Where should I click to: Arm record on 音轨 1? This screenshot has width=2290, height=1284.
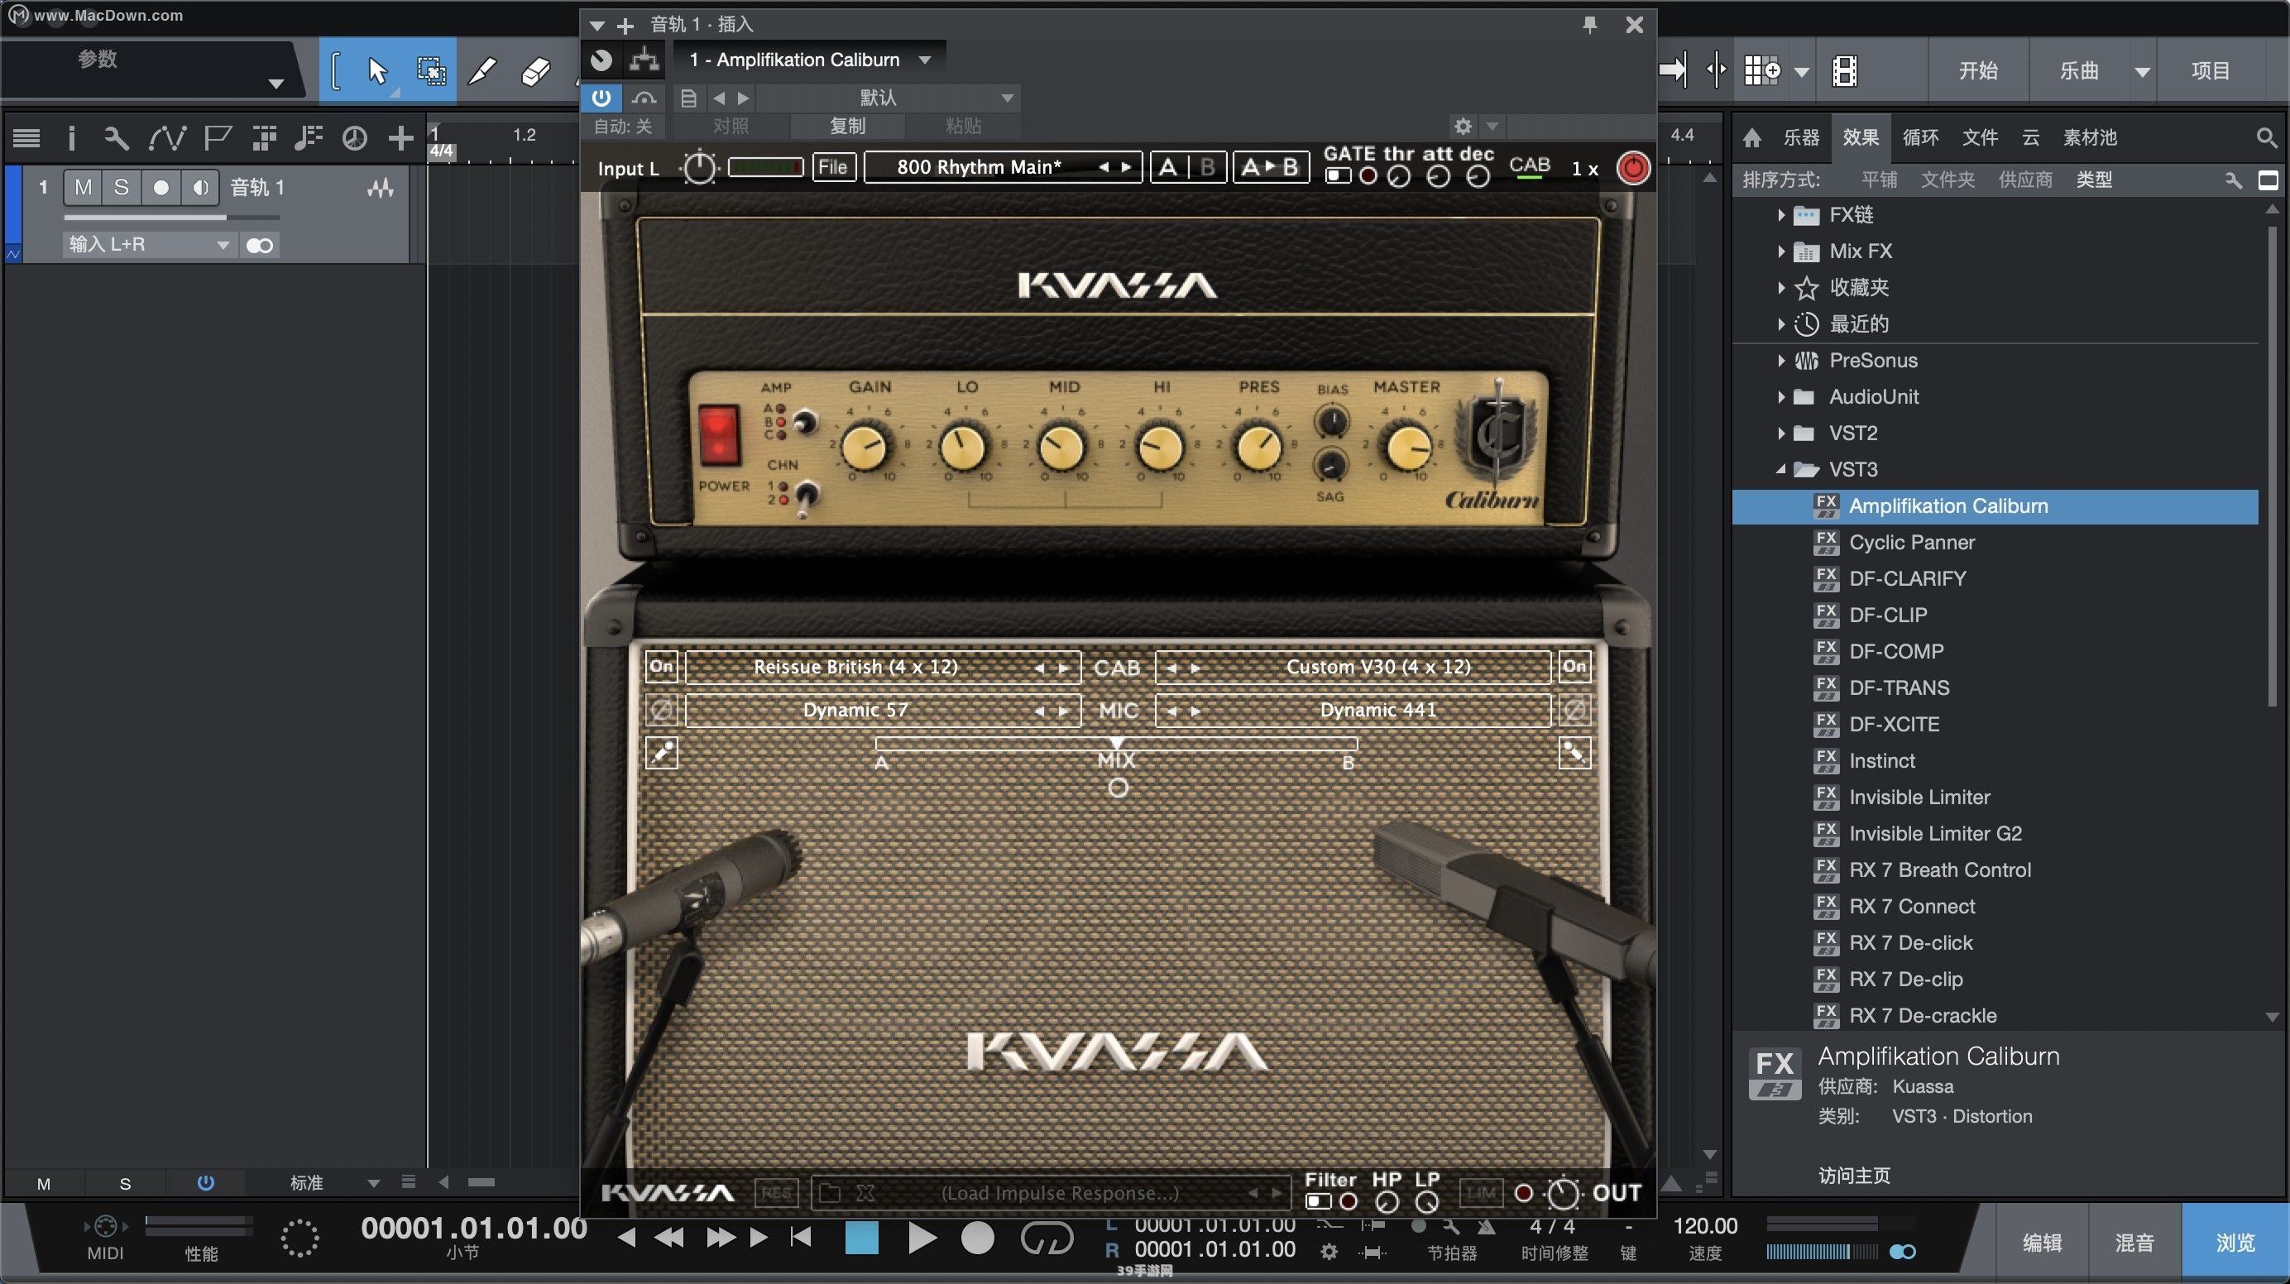(160, 188)
